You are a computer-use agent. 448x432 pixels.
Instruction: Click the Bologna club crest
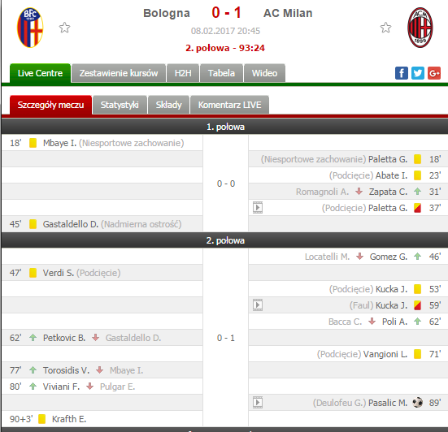click(30, 28)
